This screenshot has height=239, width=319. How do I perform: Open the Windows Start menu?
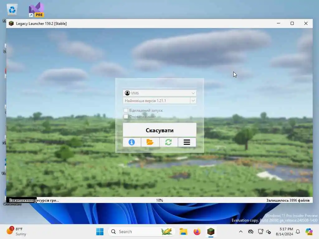(x=100, y=232)
